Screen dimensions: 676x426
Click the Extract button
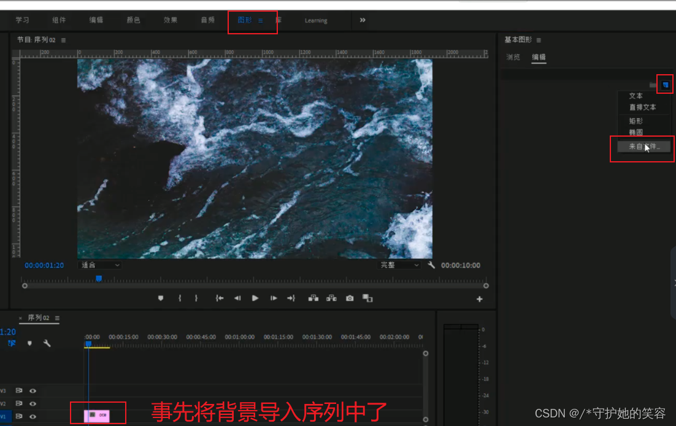pos(331,298)
